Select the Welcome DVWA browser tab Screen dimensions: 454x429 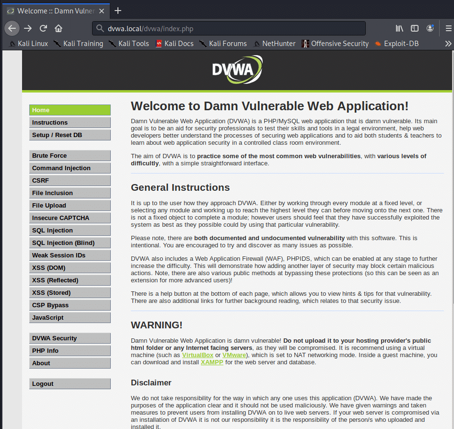tap(53, 11)
